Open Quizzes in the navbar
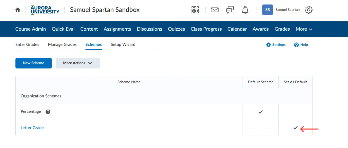Image resolution: width=348 pixels, height=148 pixels. [176, 29]
